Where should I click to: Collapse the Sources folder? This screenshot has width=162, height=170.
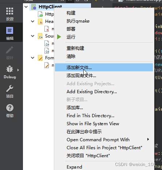click(32, 36)
